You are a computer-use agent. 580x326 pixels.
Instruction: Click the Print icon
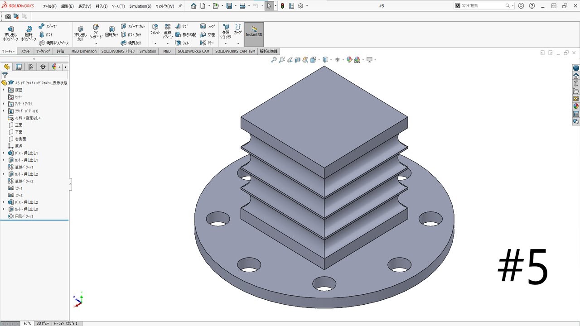point(242,6)
